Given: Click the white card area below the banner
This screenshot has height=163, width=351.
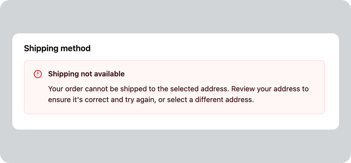Looking at the screenshot, I should click(175, 121).
